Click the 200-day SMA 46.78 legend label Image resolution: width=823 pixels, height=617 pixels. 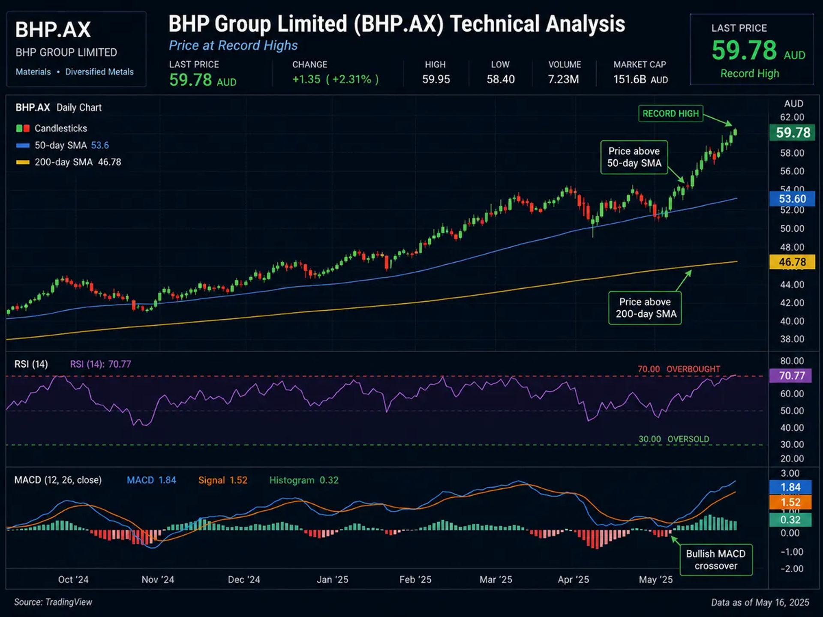coord(78,162)
